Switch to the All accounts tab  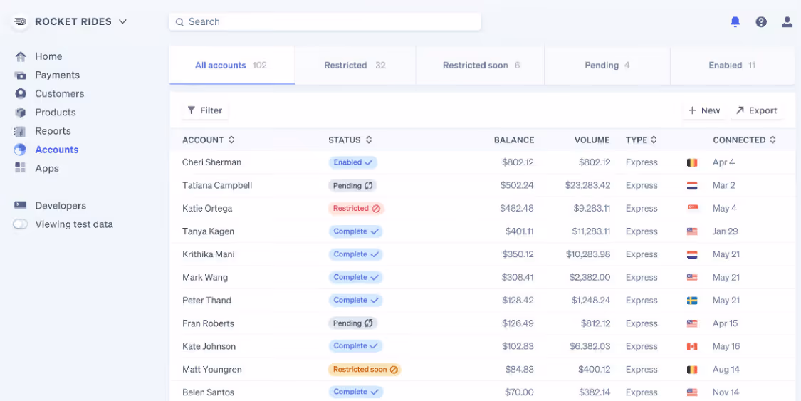pos(232,66)
